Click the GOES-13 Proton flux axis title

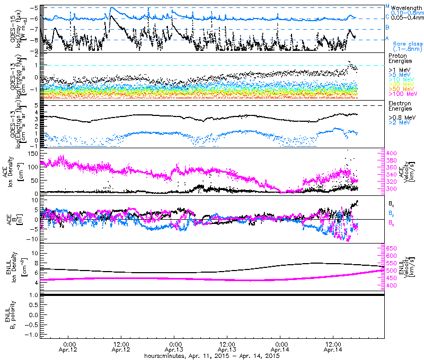[18, 76]
